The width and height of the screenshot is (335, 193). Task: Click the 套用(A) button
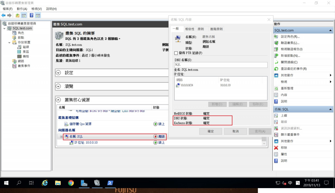pyautogui.click(x=260, y=131)
